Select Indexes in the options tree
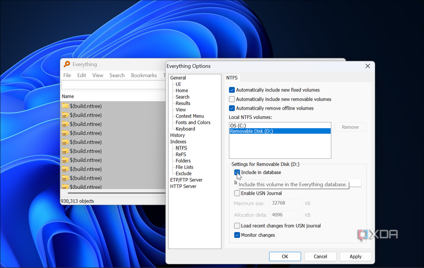The width and height of the screenshot is (424, 268). point(178,142)
